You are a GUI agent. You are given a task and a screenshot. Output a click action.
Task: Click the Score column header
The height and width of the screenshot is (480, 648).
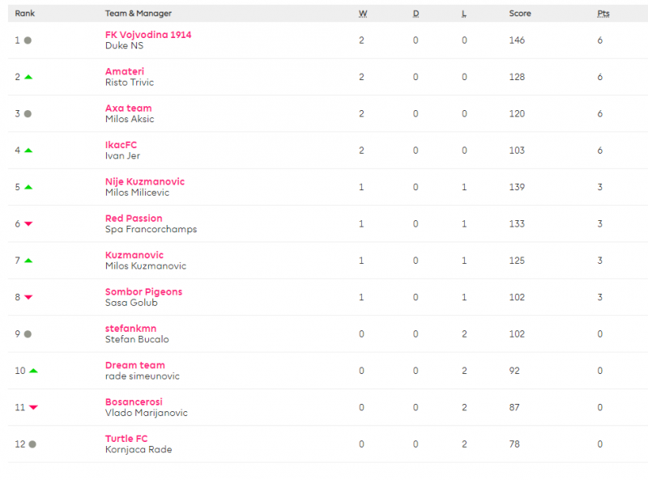(x=520, y=14)
